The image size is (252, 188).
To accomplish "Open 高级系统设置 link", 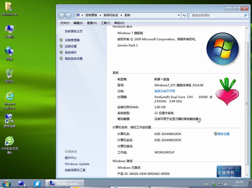I will click(73, 58).
